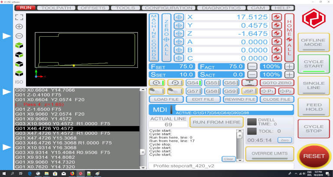Switch toolpath to ISO view
This screenshot has width=333, height=177.
pyautogui.click(x=19, y=82)
